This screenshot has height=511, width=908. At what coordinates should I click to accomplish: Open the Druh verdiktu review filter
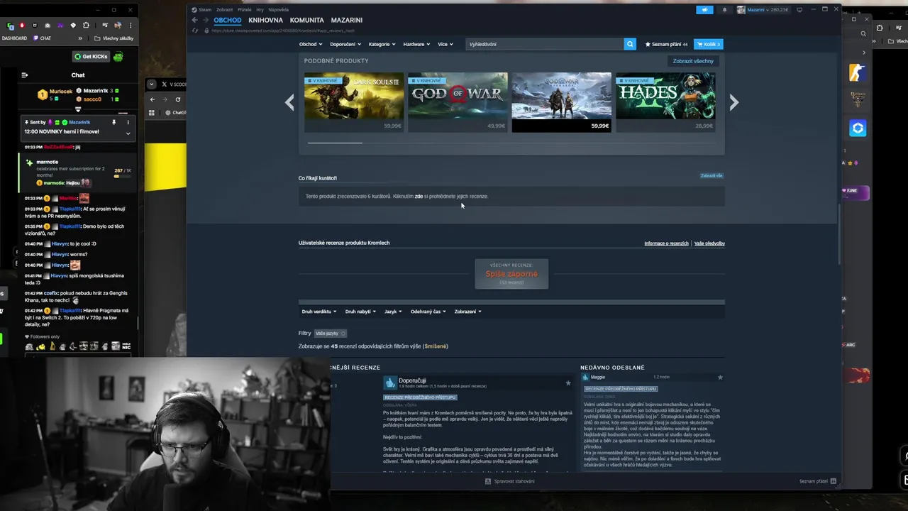point(319,312)
